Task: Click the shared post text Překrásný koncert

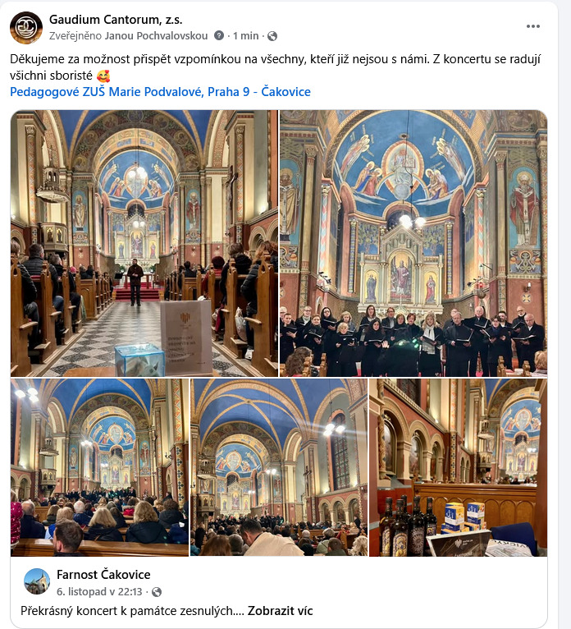Action: click(x=126, y=611)
